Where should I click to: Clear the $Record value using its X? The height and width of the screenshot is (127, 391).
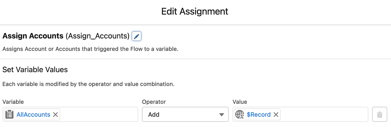(x=276, y=115)
